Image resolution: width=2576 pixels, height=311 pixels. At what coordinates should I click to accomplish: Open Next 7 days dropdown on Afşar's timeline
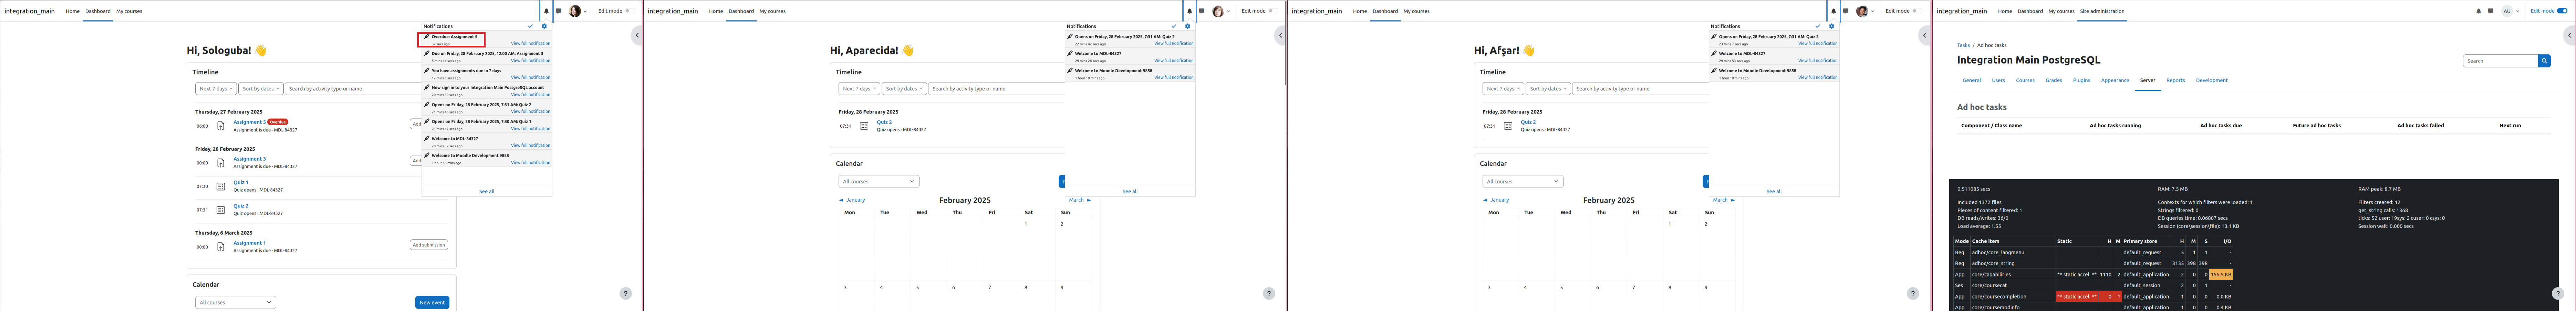1503,89
